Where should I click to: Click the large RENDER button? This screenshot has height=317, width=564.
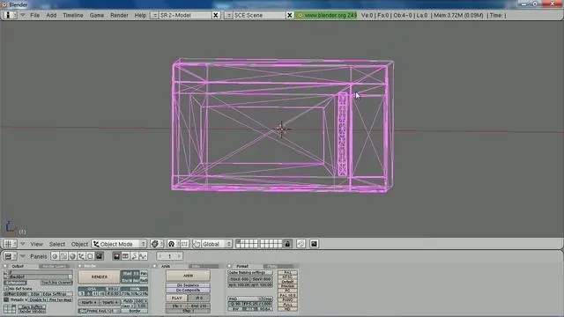100,276
